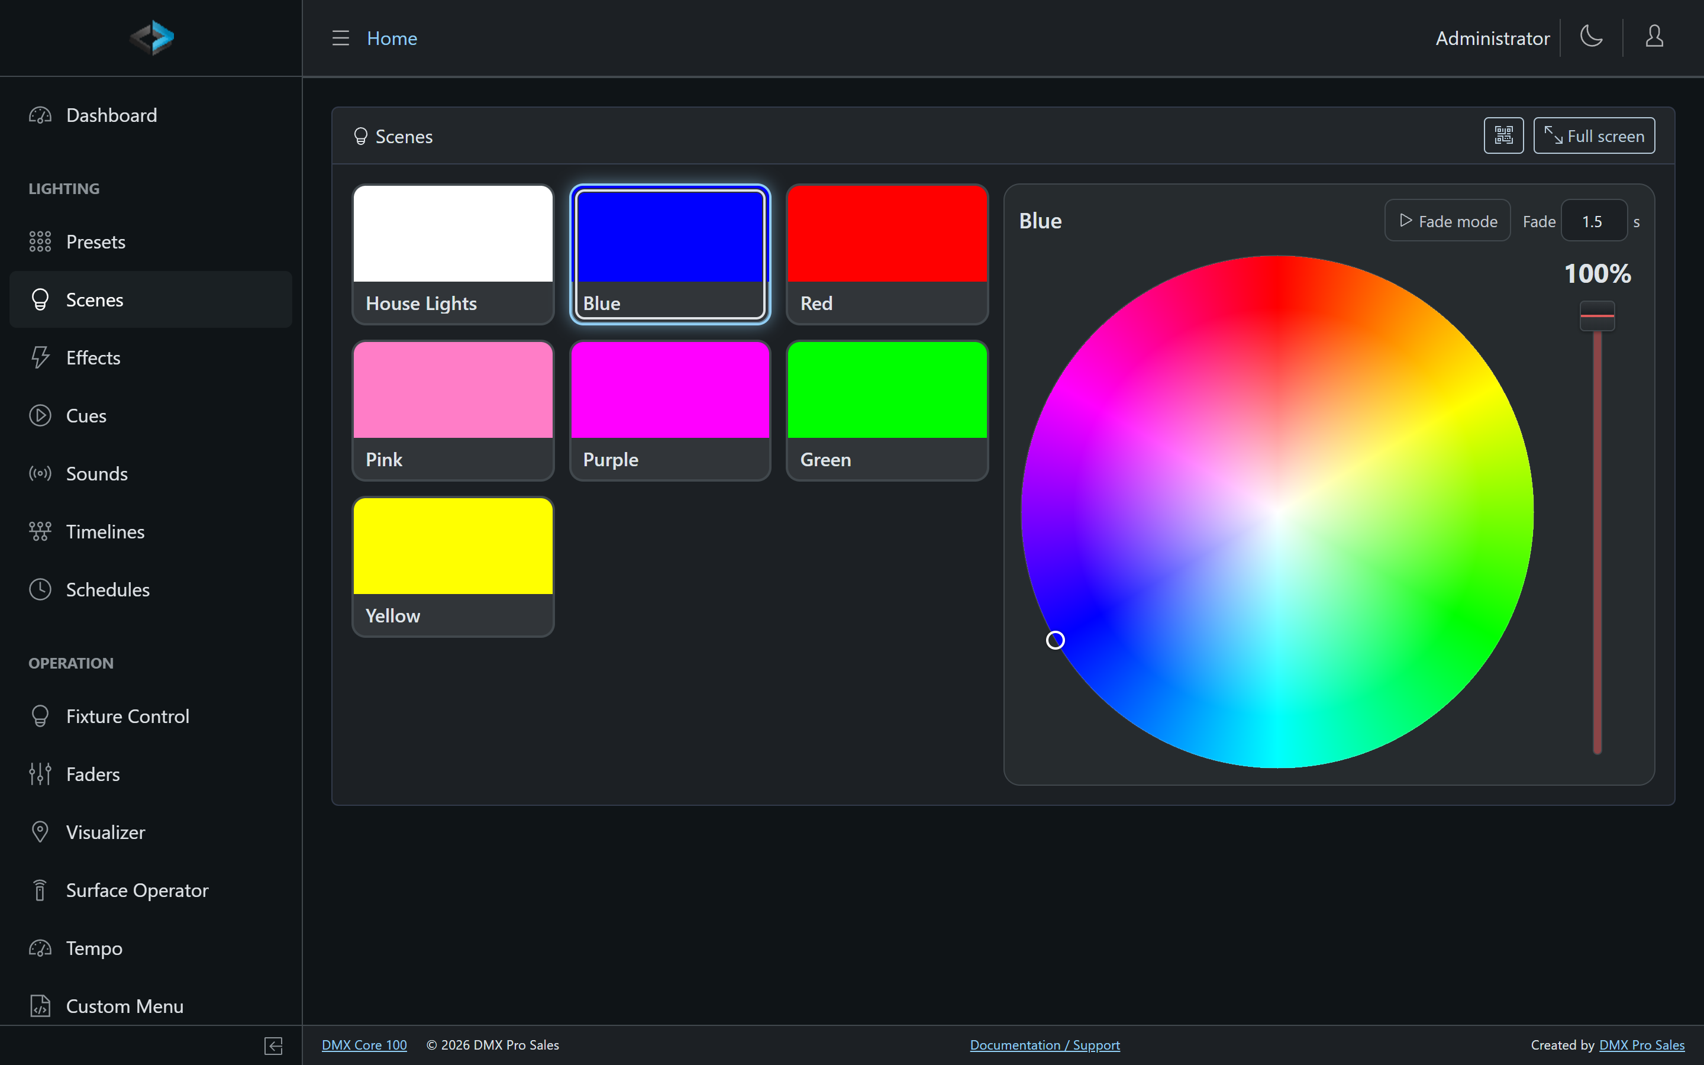Click the Administrator label
Viewport: 1704px width, 1065px height.
point(1493,38)
